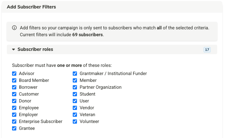Toggle the Donor checkbox

tap(14, 101)
